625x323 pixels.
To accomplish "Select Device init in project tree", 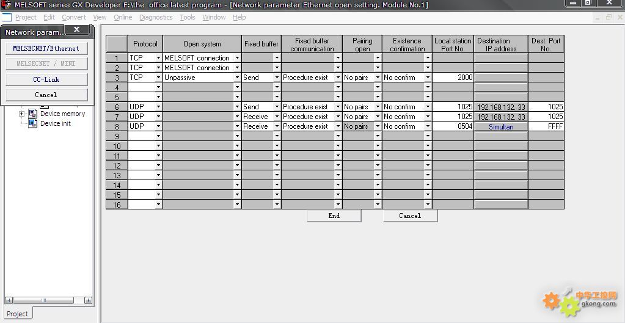I will click(x=56, y=123).
